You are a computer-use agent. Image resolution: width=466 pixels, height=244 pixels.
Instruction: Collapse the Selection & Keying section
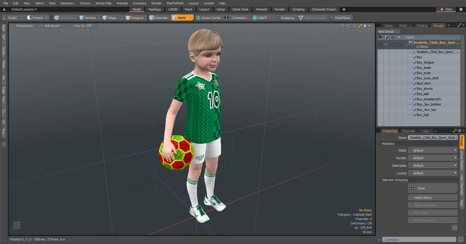click(x=379, y=180)
